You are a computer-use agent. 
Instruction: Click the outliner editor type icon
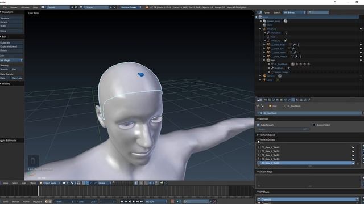click(259, 12)
